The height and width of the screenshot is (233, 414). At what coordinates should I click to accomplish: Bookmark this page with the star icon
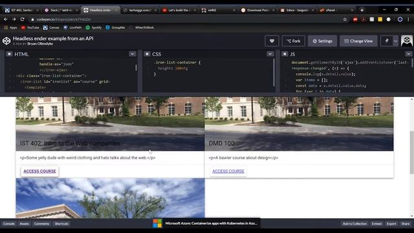[345, 19]
